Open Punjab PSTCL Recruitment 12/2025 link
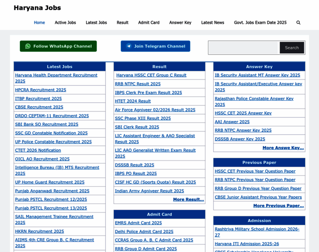The image size is (319, 252). click(x=51, y=199)
